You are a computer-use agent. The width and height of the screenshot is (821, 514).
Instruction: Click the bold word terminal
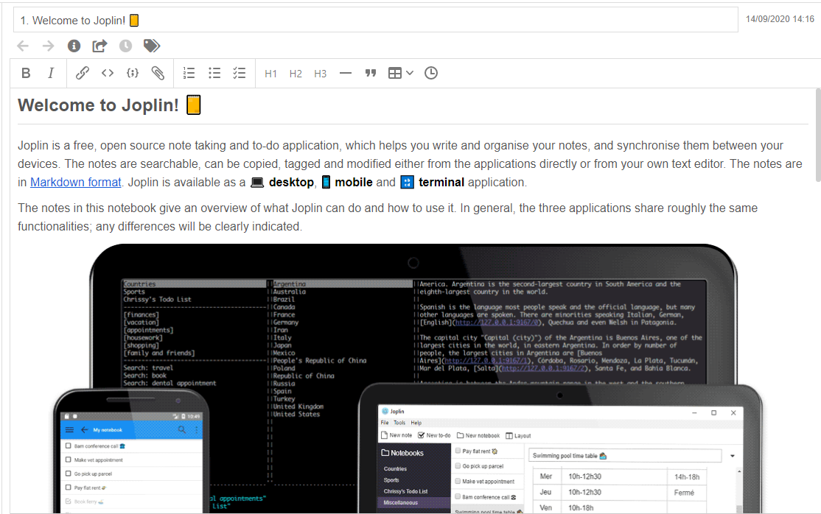[x=441, y=182]
